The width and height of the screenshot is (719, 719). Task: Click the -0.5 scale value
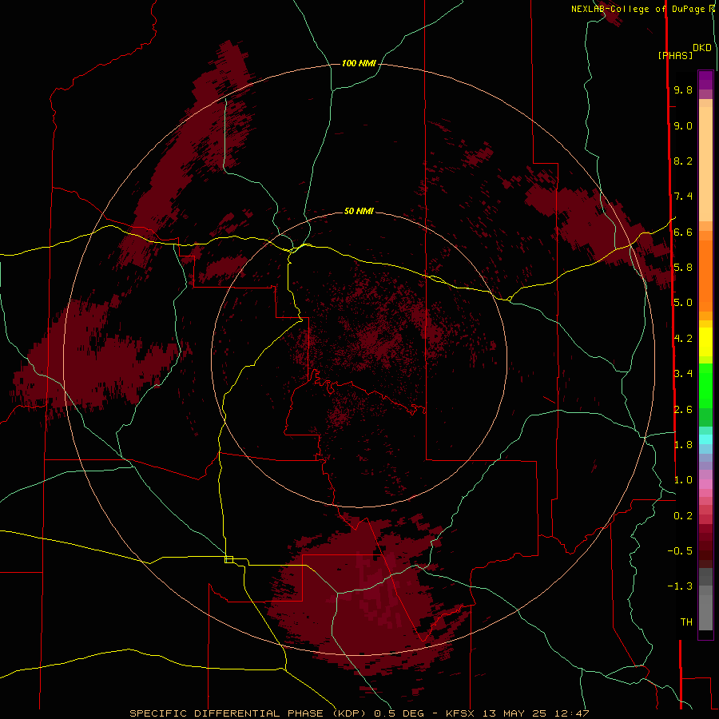[x=680, y=551]
